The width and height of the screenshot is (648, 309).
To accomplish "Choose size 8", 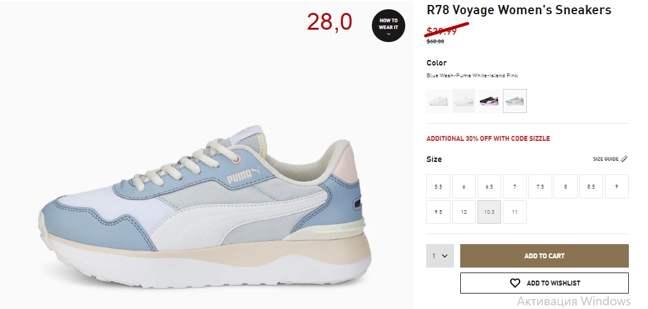I will tap(565, 186).
